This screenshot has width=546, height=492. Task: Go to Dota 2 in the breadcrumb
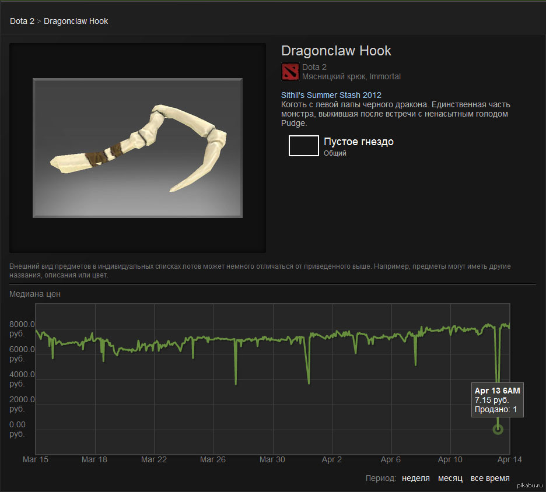tap(22, 21)
